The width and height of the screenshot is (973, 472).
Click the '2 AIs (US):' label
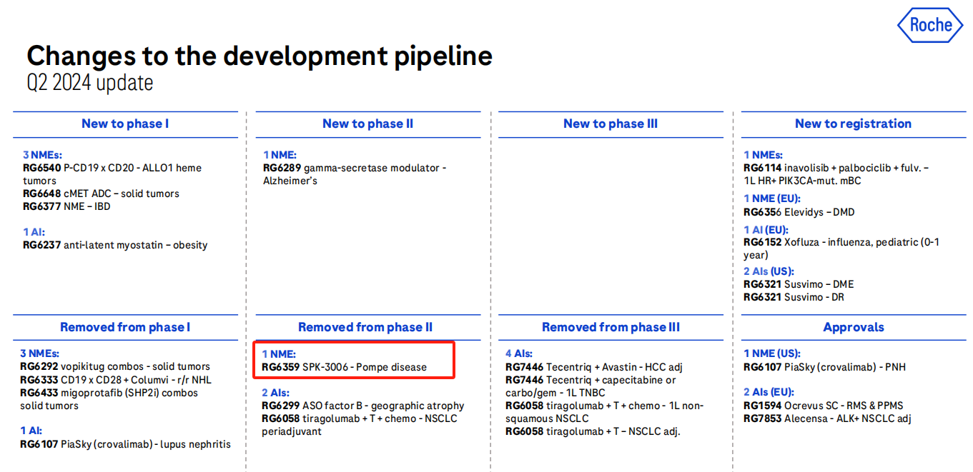(x=769, y=271)
